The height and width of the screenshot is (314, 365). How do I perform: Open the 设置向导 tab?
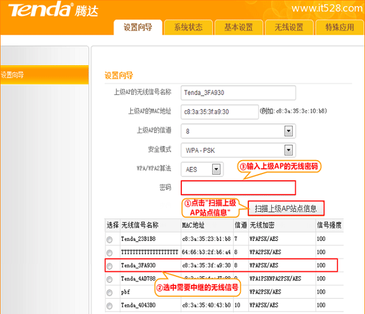pos(138,27)
